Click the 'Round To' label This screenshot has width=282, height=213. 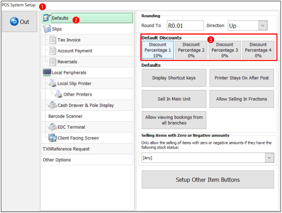click(151, 25)
